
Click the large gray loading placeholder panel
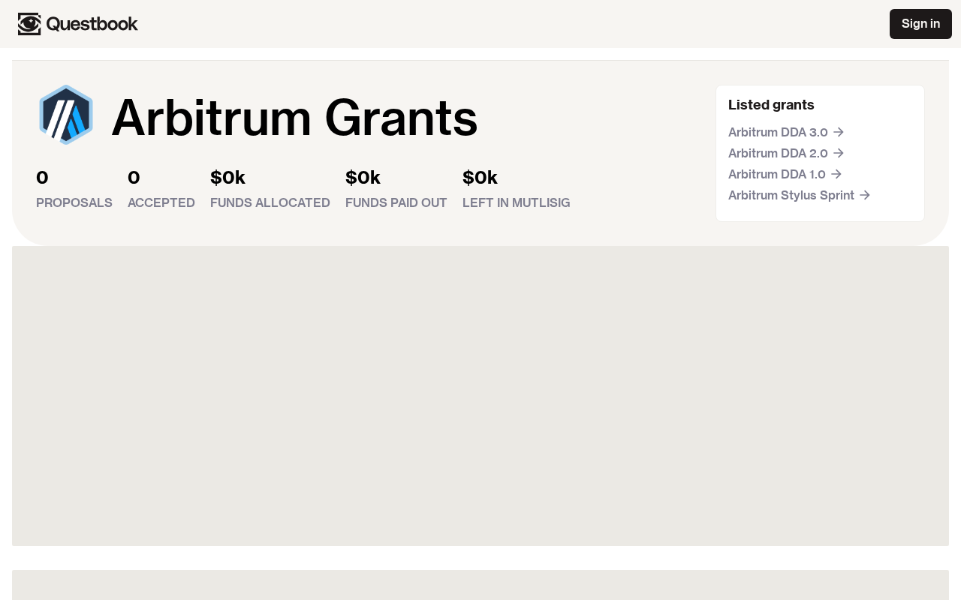click(x=480, y=396)
